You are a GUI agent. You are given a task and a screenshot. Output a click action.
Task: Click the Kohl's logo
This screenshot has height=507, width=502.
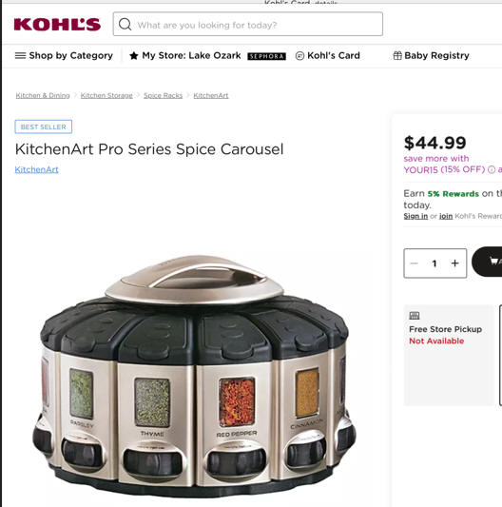click(x=57, y=25)
